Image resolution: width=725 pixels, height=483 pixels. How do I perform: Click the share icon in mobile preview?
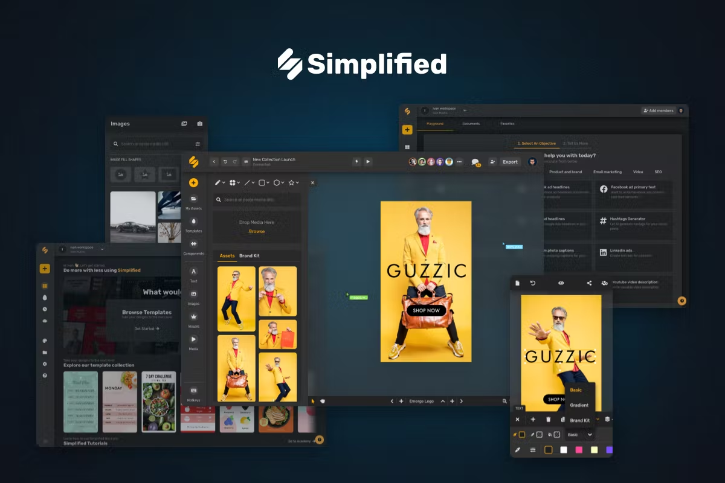589,283
